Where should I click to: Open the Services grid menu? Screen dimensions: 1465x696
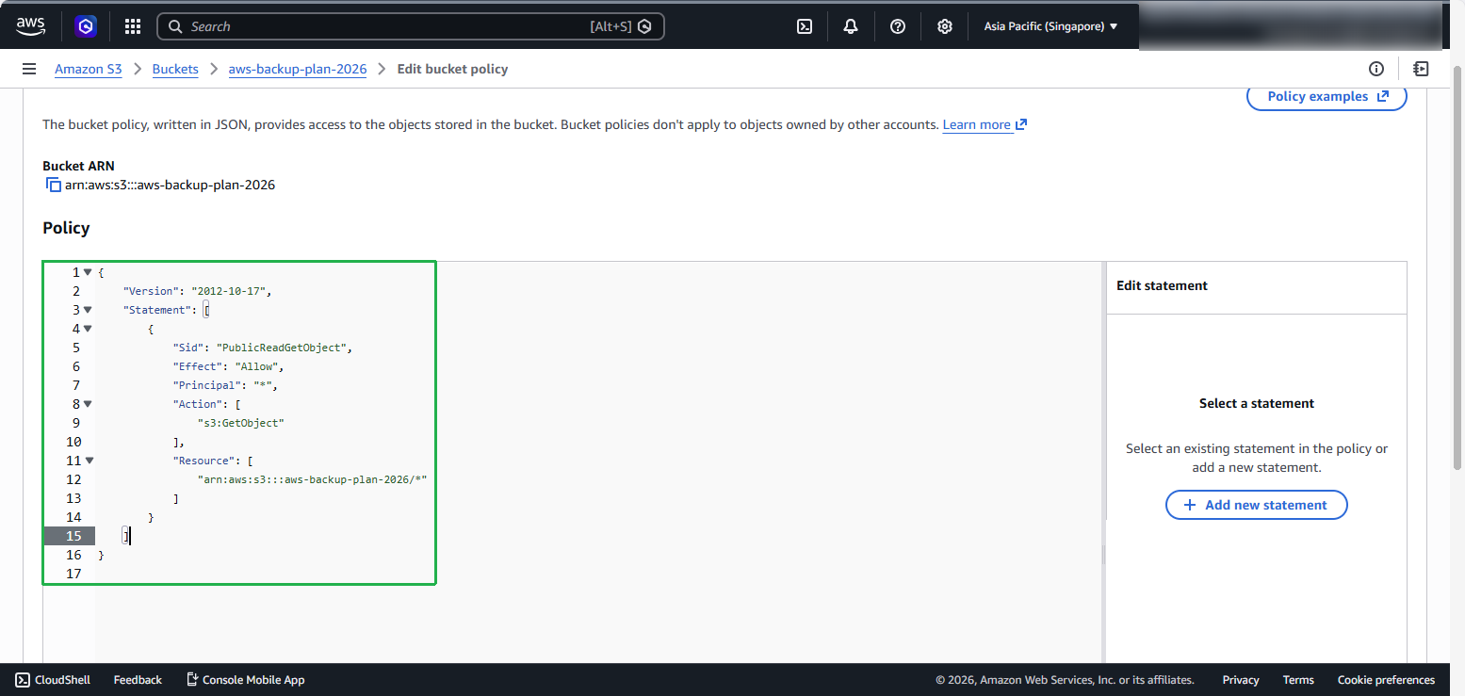[x=133, y=26]
